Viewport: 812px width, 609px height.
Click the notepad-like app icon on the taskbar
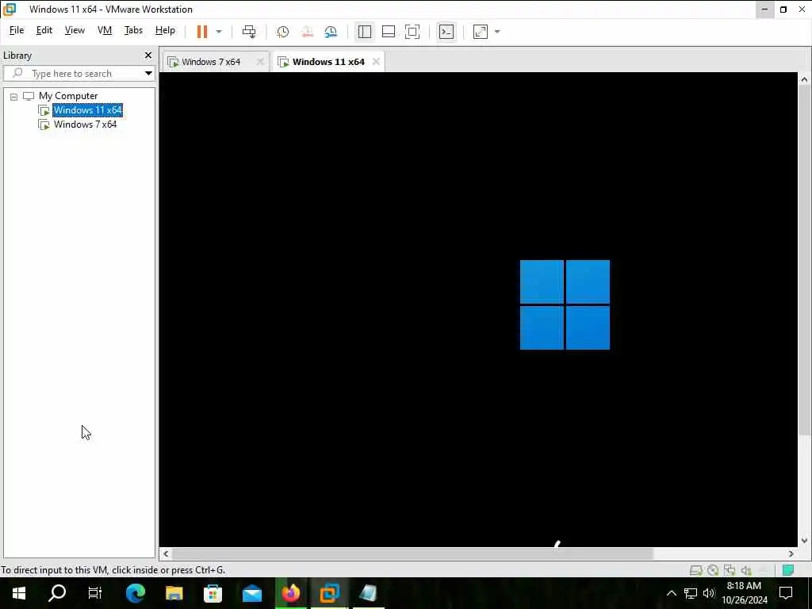[x=368, y=593]
